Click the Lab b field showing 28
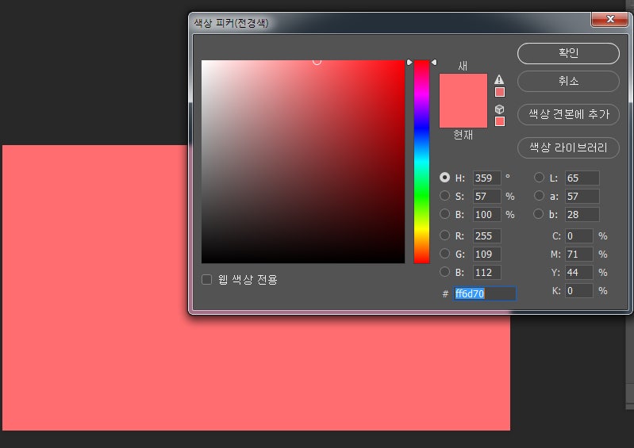 582,215
